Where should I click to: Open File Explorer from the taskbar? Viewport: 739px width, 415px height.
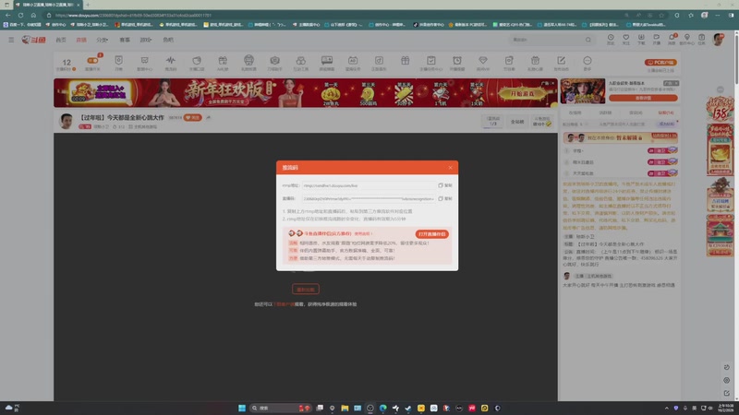(345, 408)
